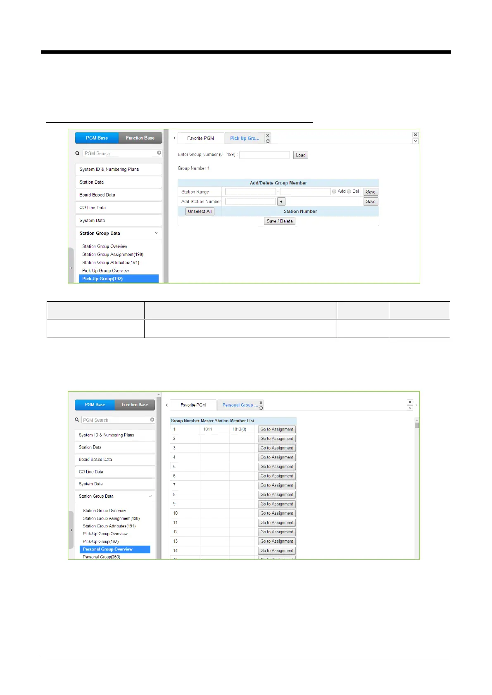Clear PGM Search in the Personal Group screenshot
The width and height of the screenshot is (492, 695).
(x=152, y=420)
